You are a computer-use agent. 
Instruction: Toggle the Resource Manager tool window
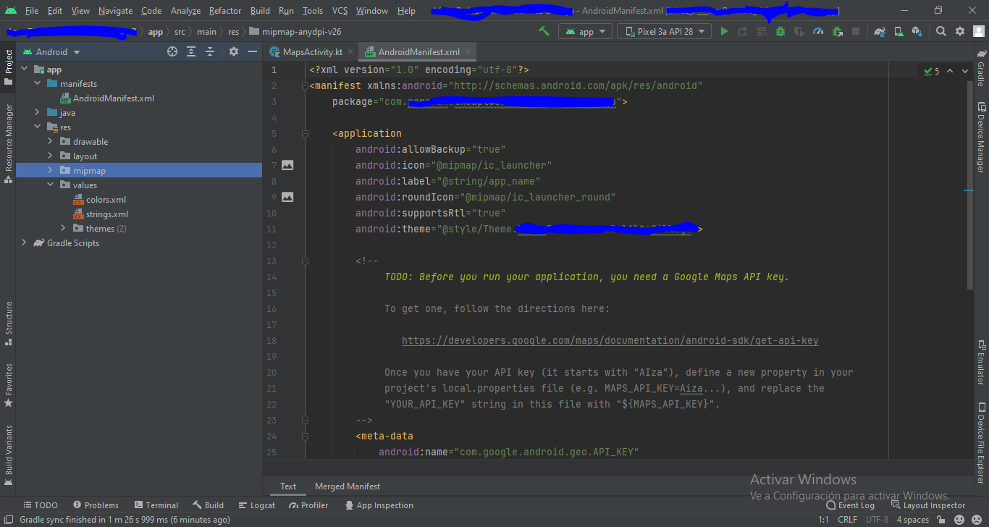[x=8, y=143]
